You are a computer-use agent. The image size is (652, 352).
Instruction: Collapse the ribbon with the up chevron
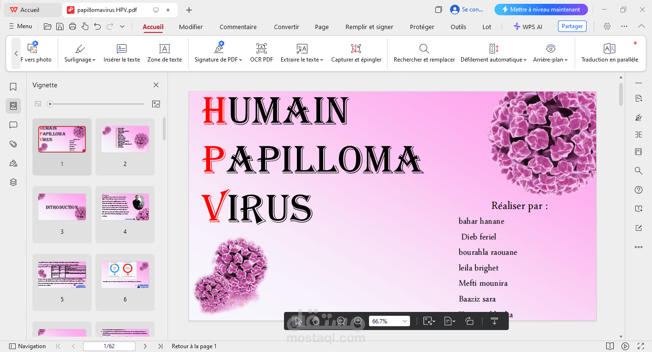(641, 27)
